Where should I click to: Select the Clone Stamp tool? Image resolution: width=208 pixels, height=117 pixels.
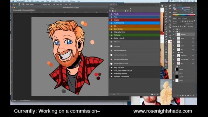coord(166,27)
